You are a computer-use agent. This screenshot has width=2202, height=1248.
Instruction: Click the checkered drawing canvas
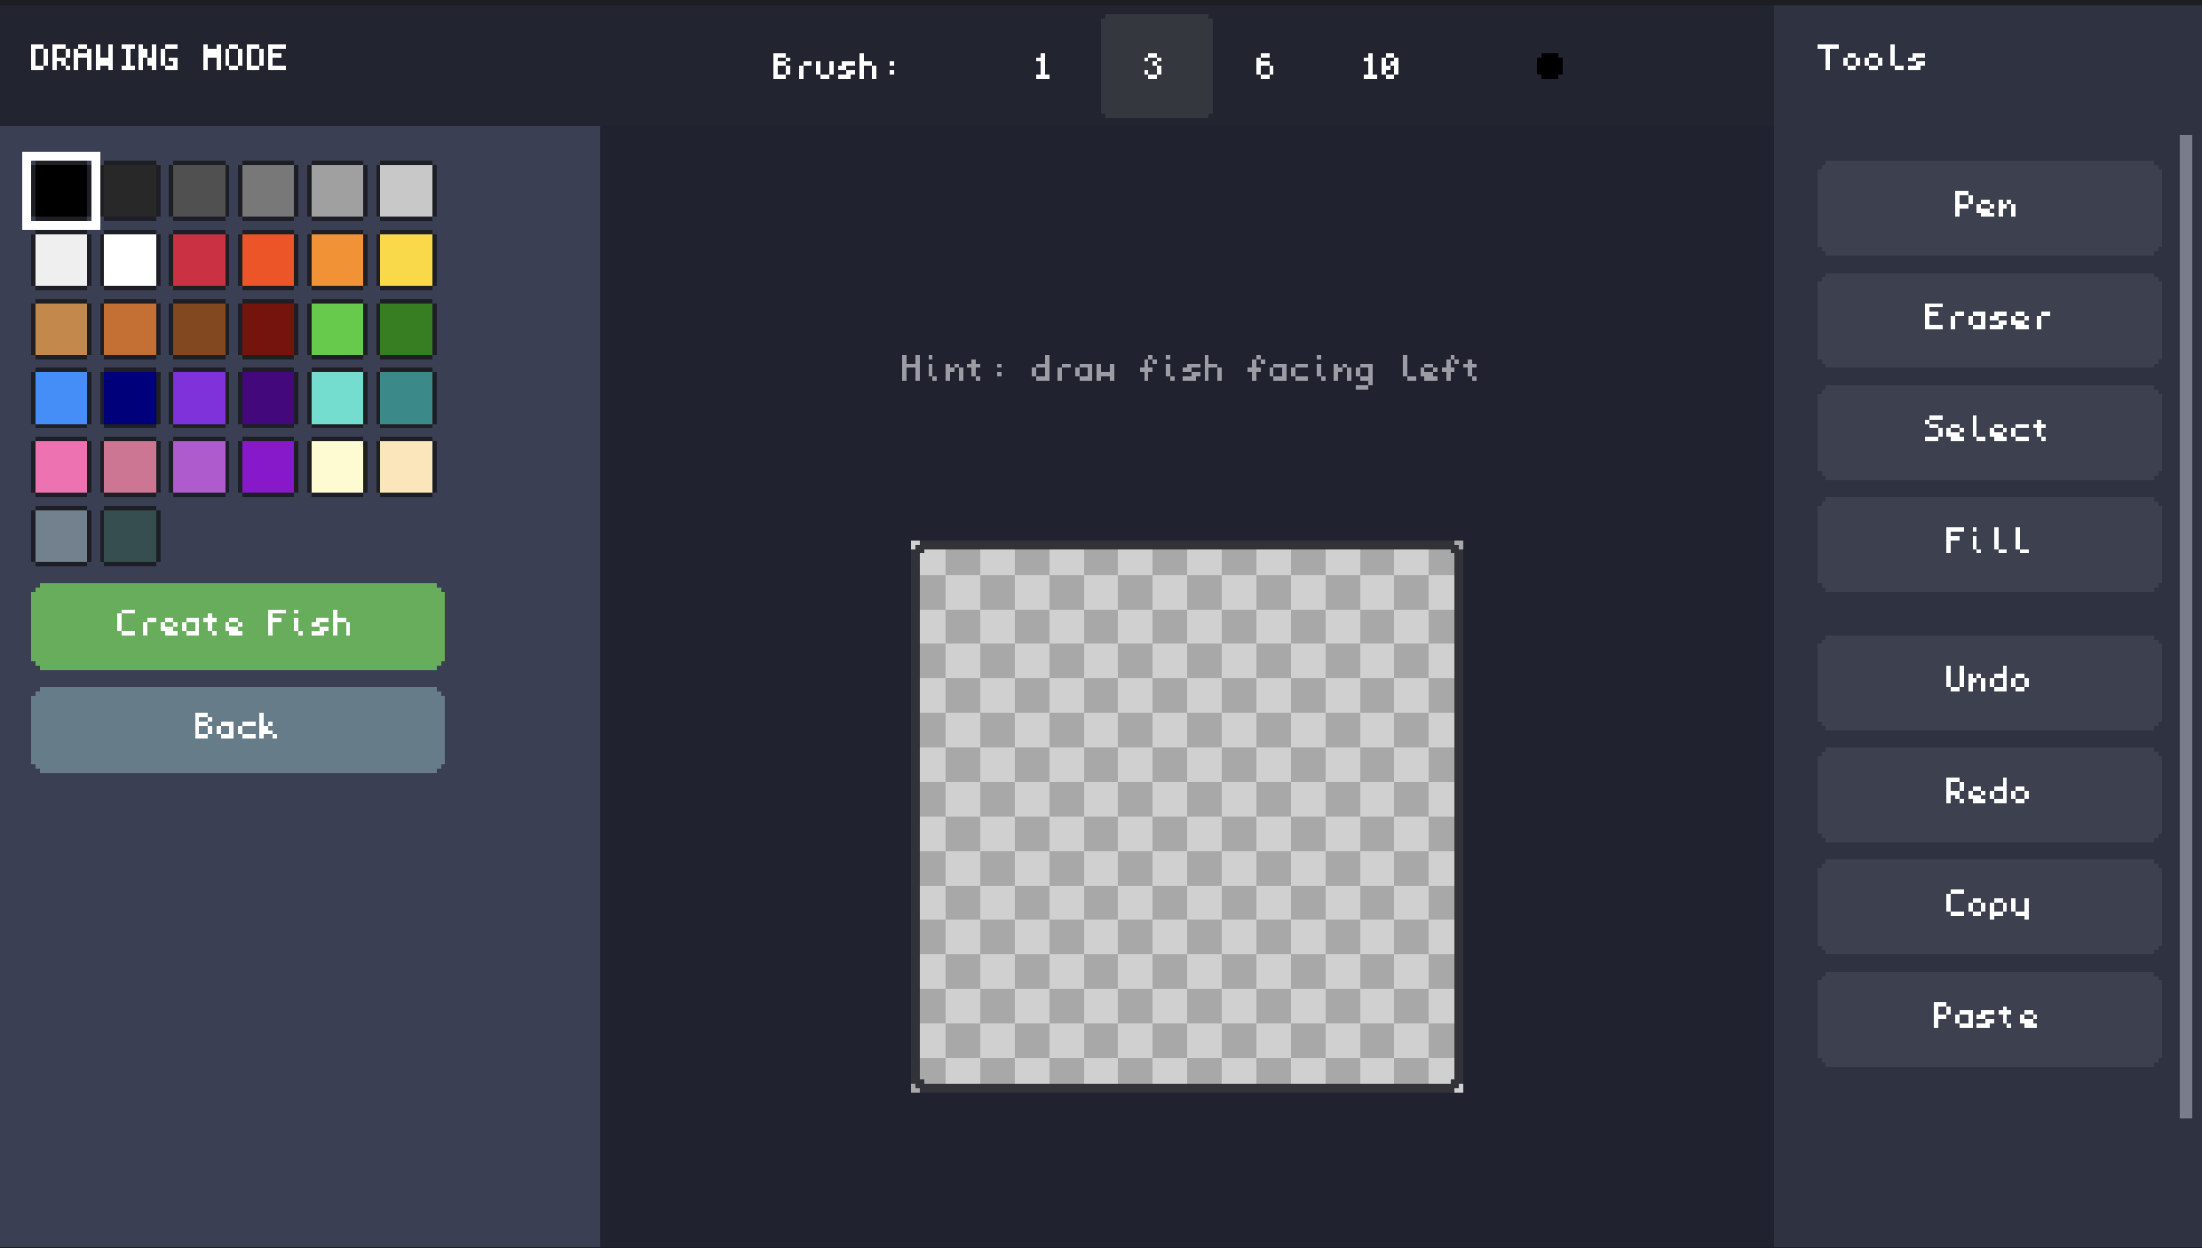(1186, 816)
